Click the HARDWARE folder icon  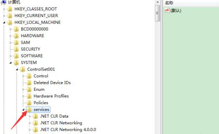click(16, 36)
